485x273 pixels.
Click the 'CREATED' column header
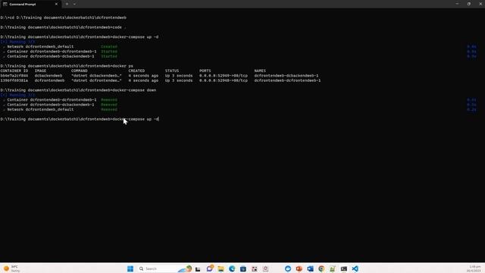tap(136, 71)
